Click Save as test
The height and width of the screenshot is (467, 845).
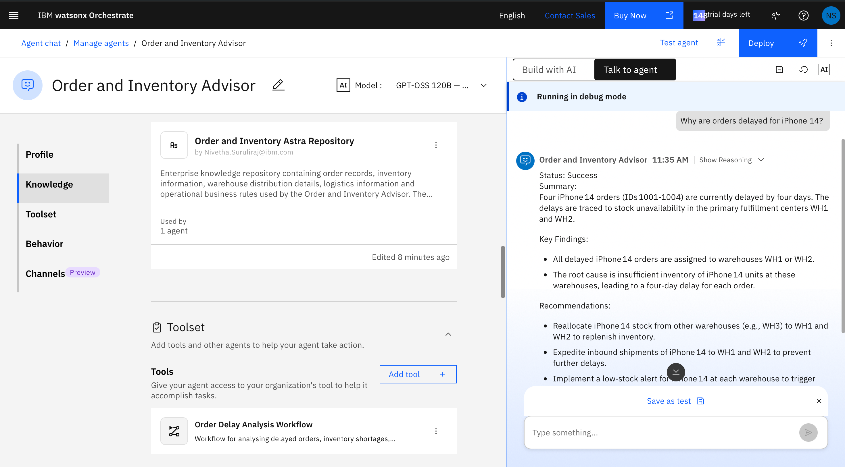click(675, 401)
